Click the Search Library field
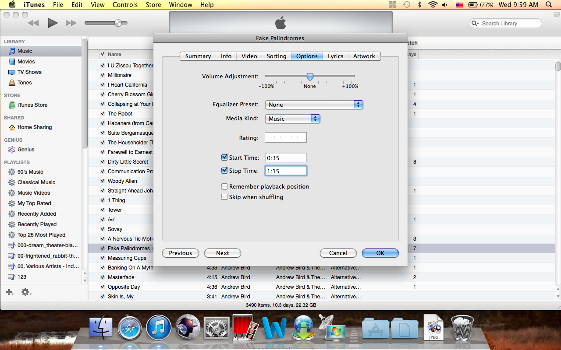The height and width of the screenshot is (350, 561). 505,24
